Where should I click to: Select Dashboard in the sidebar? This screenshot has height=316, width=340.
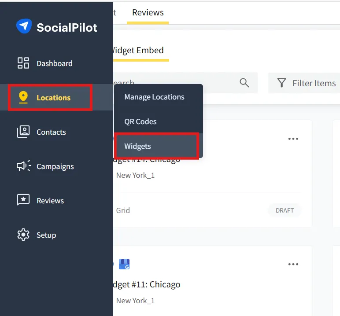(55, 63)
